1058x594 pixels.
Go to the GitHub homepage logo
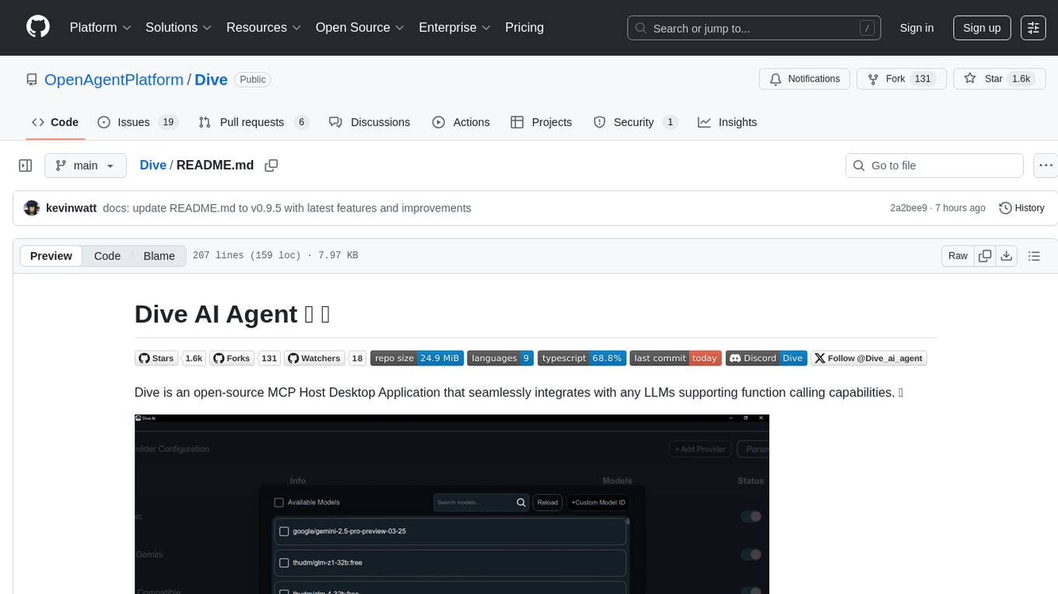(38, 27)
